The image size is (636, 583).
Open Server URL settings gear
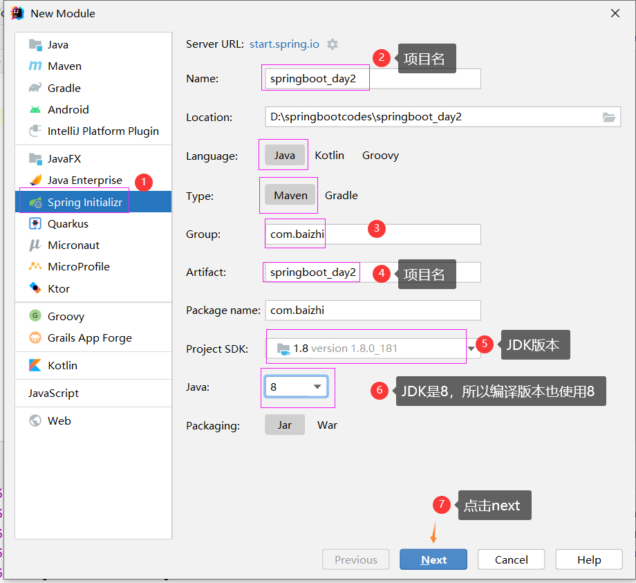[x=333, y=44]
